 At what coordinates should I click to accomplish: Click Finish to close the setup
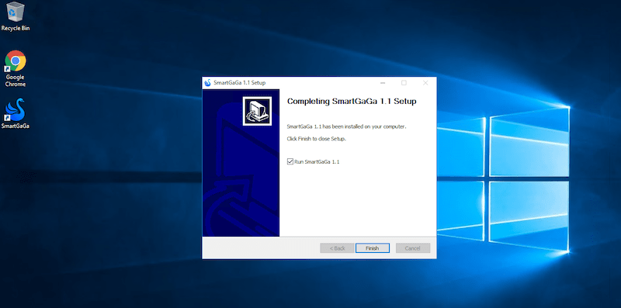pos(373,248)
